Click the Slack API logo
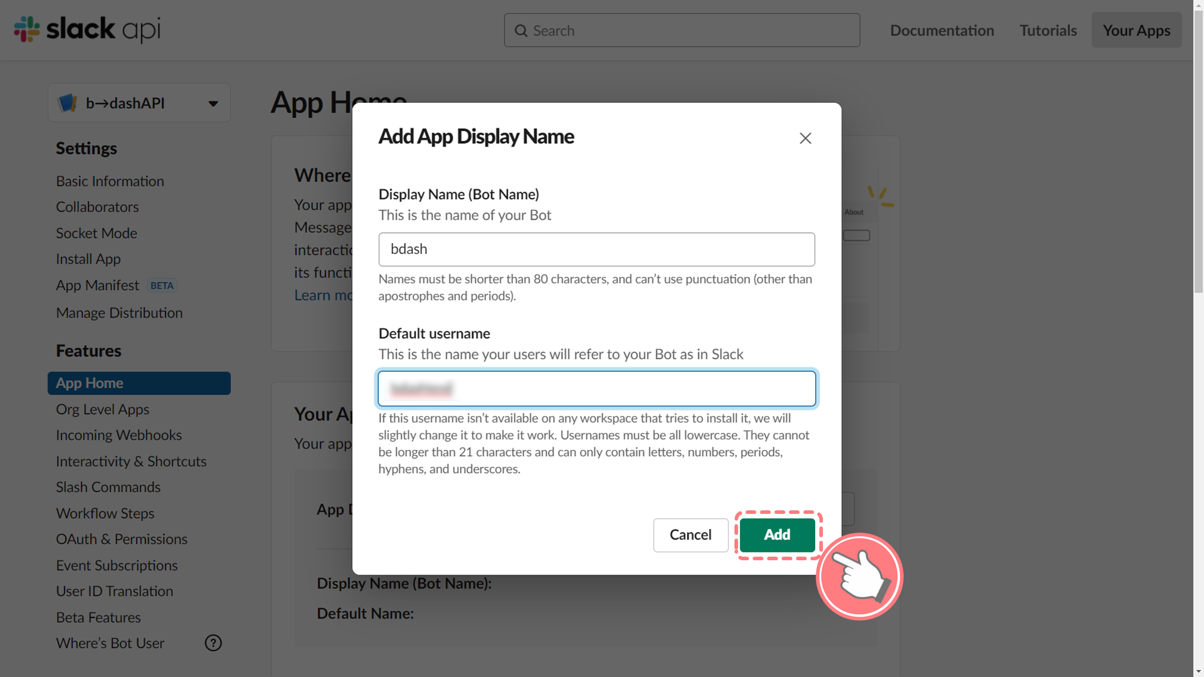The image size is (1204, 677). [87, 29]
